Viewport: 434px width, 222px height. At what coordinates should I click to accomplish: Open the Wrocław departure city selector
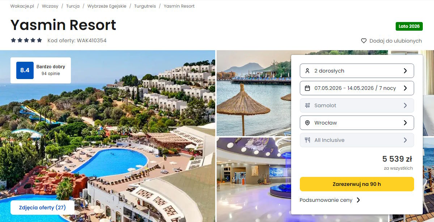click(x=357, y=123)
